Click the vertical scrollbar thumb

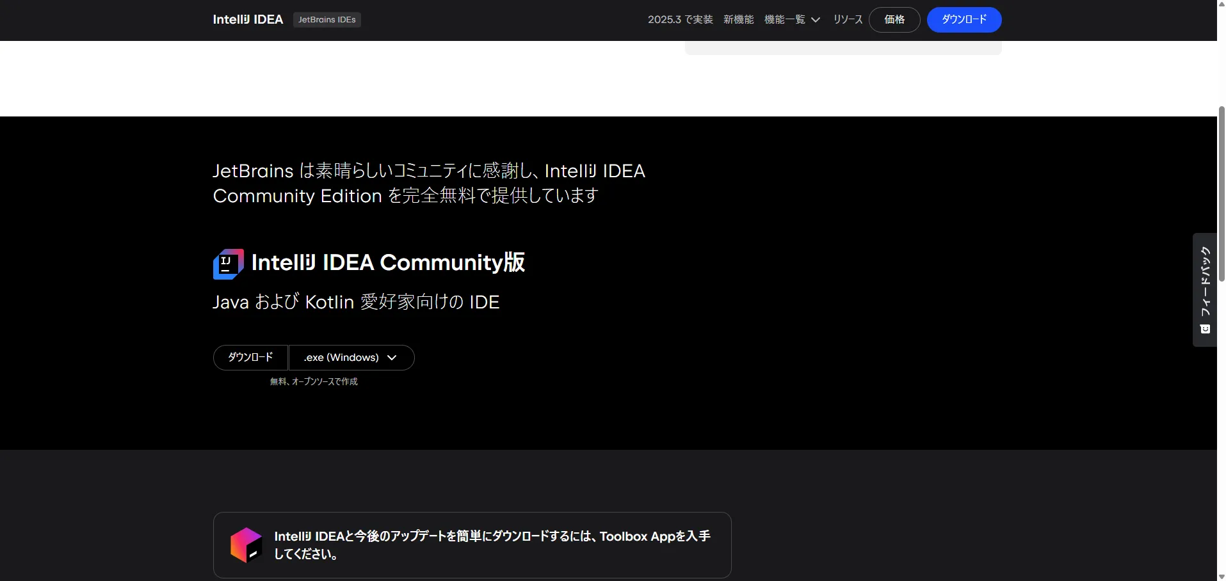(x=1222, y=192)
